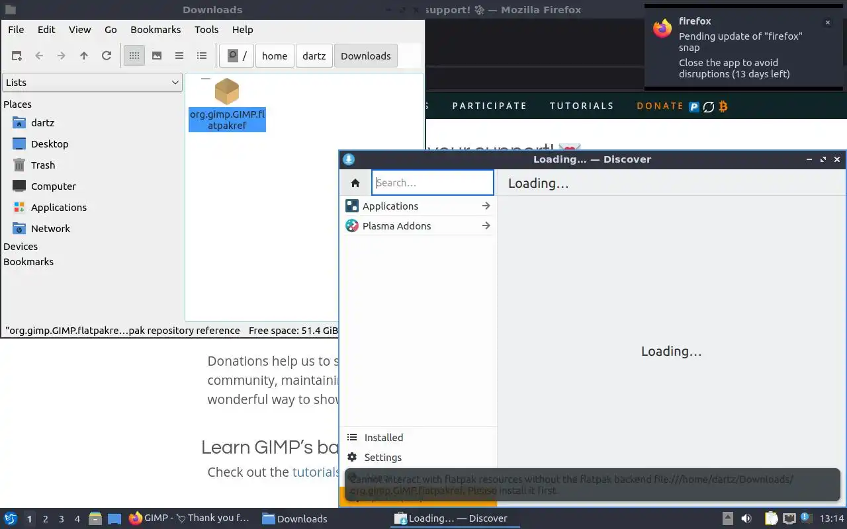
Task: Click the Liberapay donate icon on GIMP site
Action: [x=709, y=106]
